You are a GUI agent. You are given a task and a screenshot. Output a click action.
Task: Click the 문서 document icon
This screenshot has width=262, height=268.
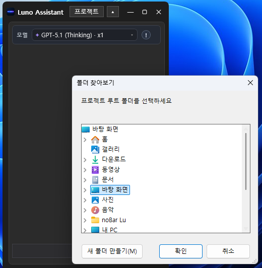pos(95,180)
